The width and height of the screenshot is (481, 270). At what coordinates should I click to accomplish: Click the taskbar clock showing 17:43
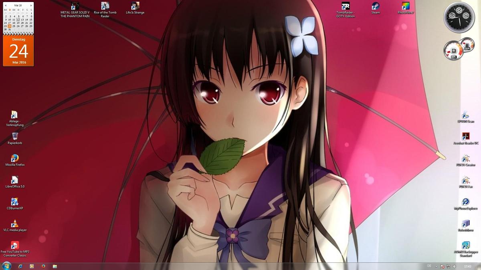pyautogui.click(x=467, y=266)
